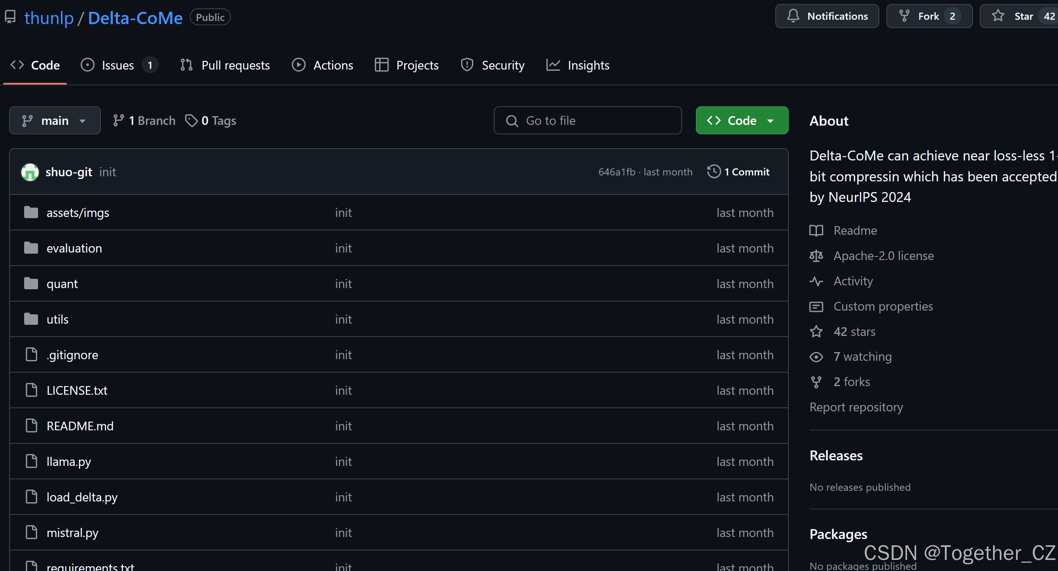Click the Notifications bell icon

(x=793, y=16)
